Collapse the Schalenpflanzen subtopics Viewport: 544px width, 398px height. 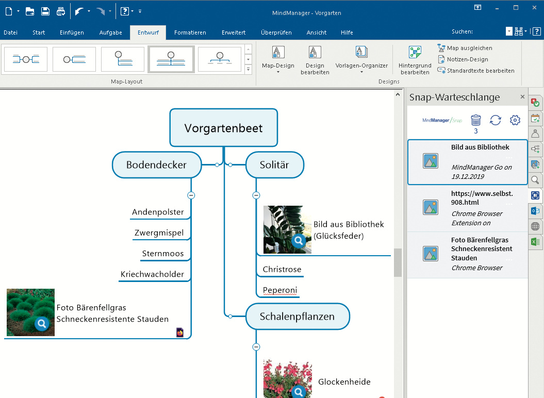point(256,346)
